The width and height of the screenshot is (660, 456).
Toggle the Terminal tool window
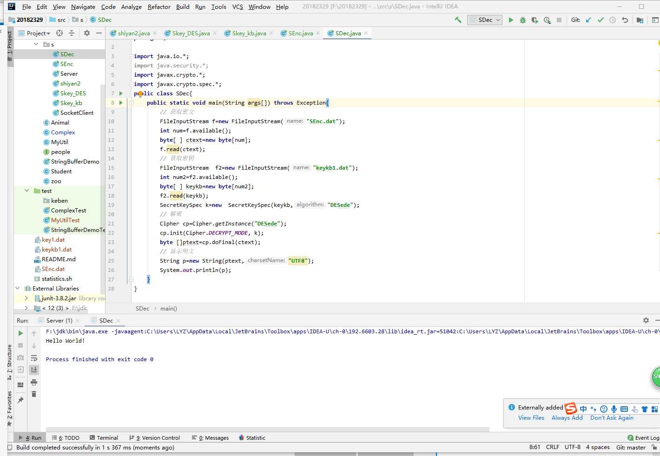[104, 438]
